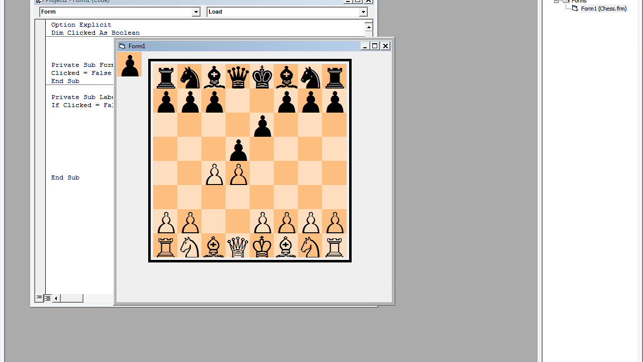Image resolution: width=643 pixels, height=362 pixels.
Task: Select the white rook on a1
Action: (165, 245)
